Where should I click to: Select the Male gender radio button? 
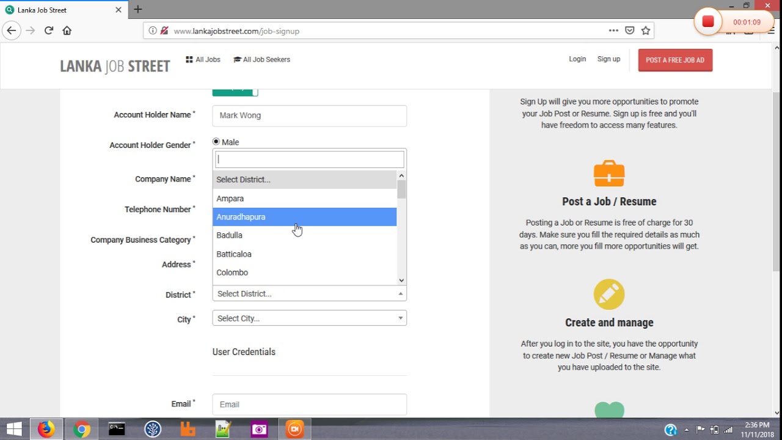tap(216, 142)
